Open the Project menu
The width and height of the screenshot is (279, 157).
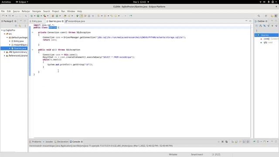point(55,11)
